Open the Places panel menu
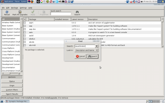The width and height of the screenshot is (165, 103). click(x=17, y=2)
